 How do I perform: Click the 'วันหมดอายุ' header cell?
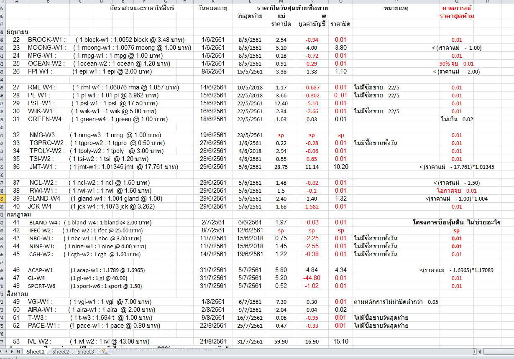tap(213, 8)
